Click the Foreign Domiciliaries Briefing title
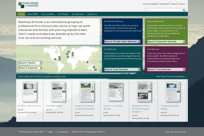 170,107
